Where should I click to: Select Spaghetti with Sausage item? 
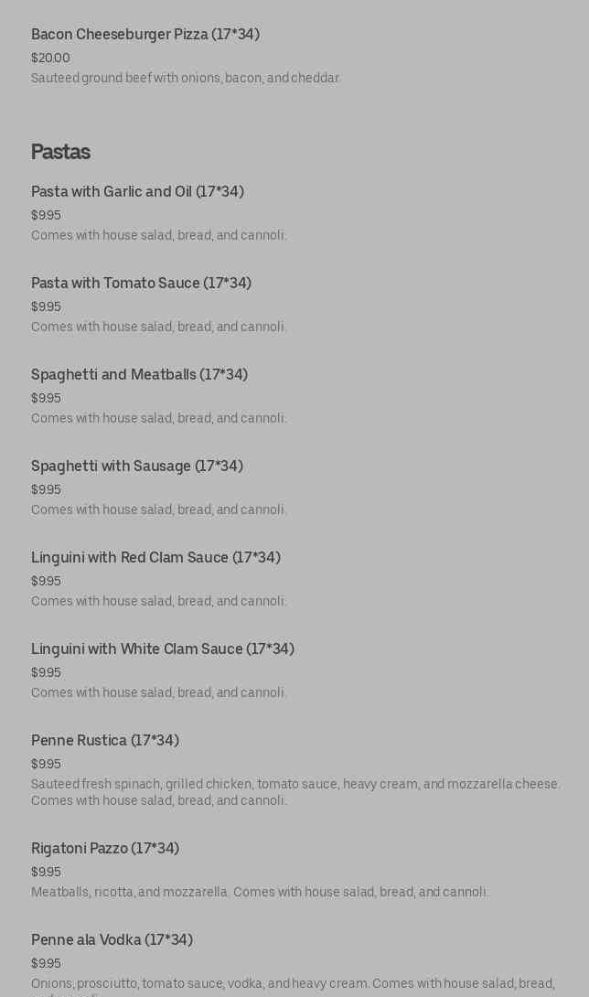pyautogui.click(x=136, y=466)
